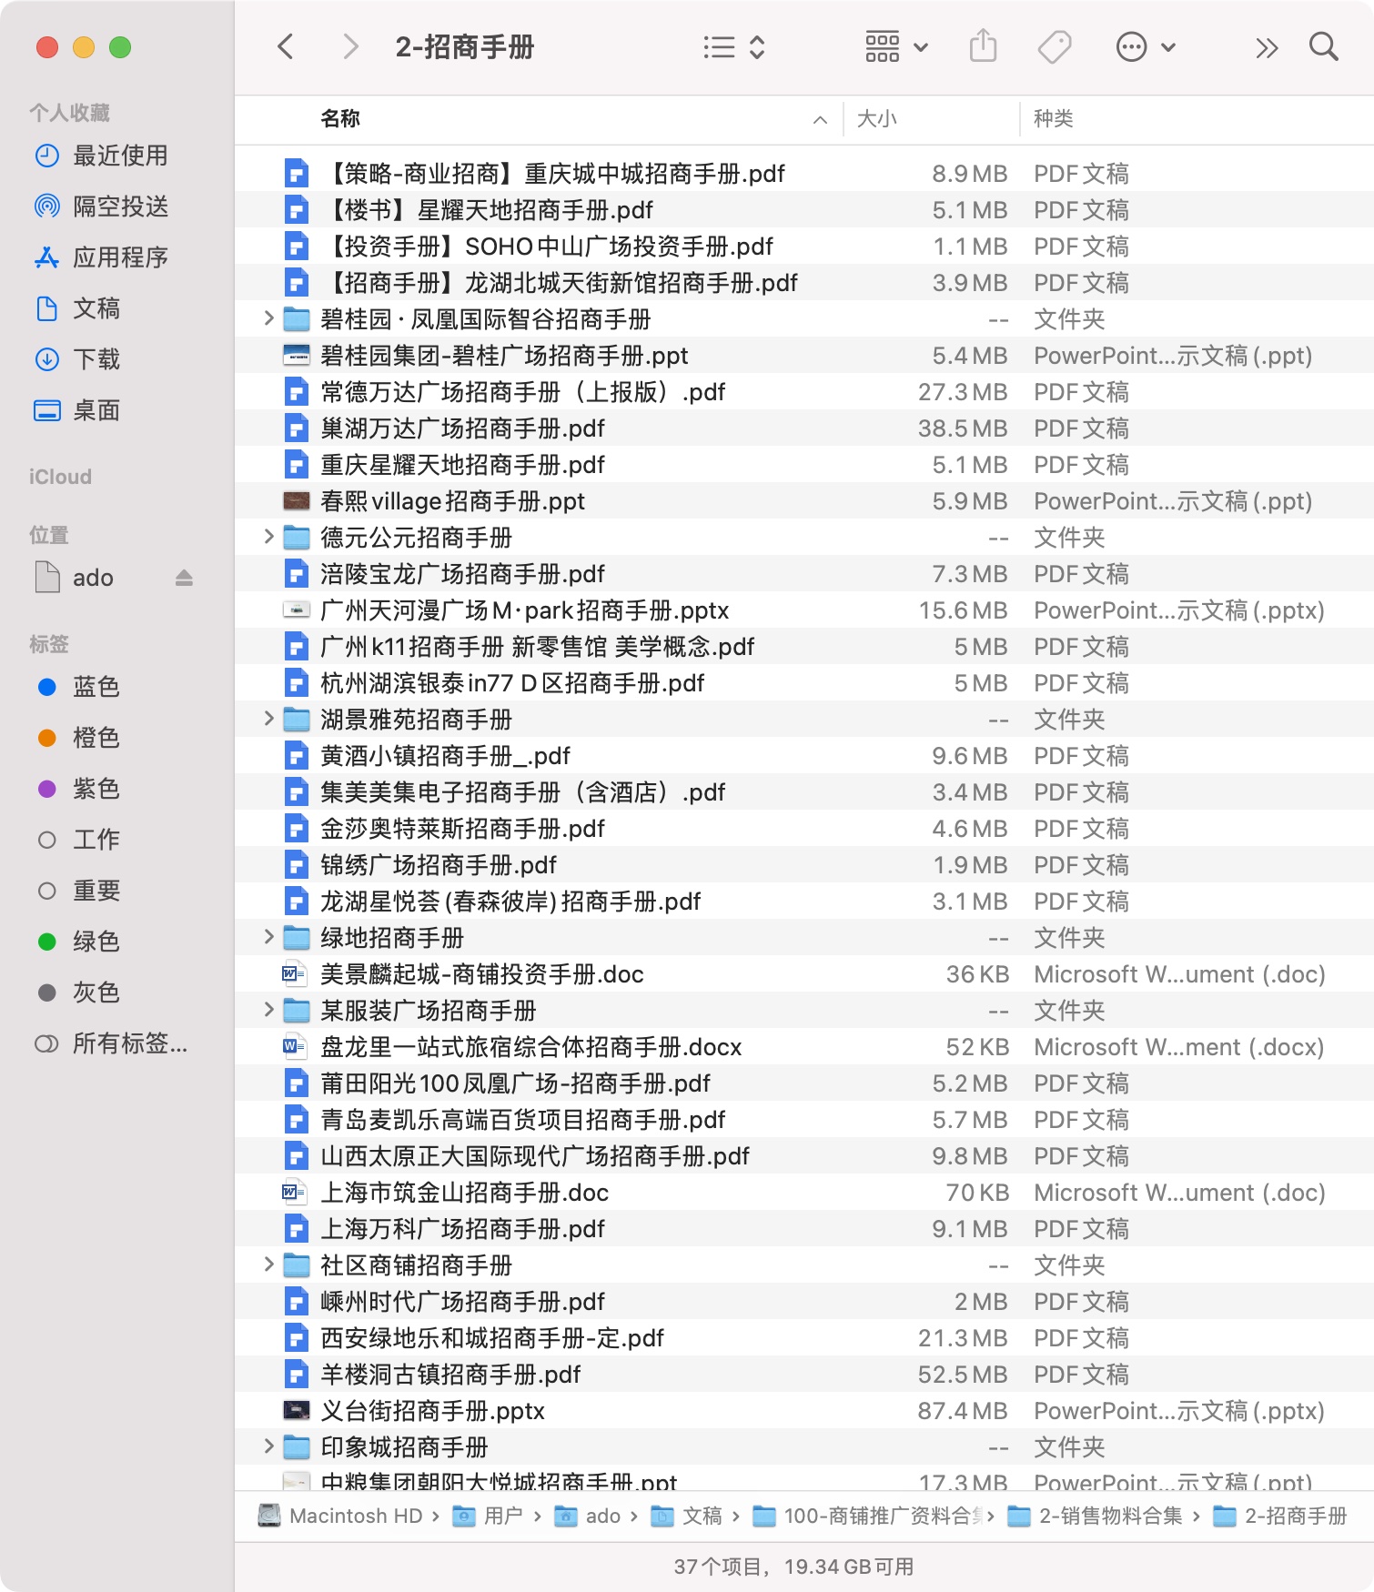Expand the 湖景雅苑招商手册 folder

268,719
